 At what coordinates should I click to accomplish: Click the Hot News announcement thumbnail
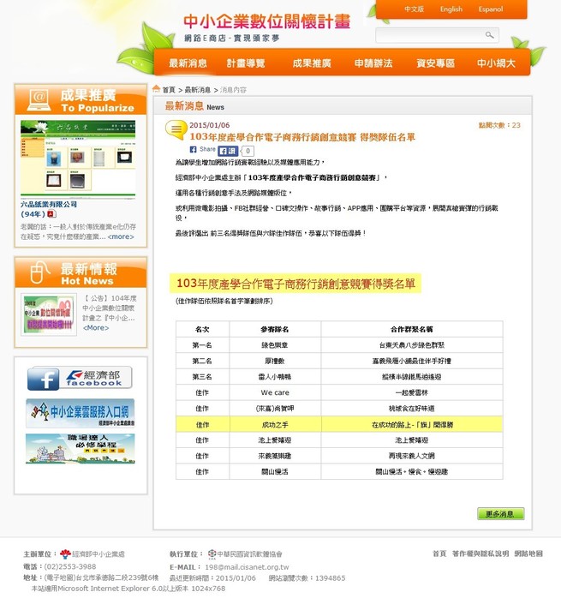coord(49,314)
